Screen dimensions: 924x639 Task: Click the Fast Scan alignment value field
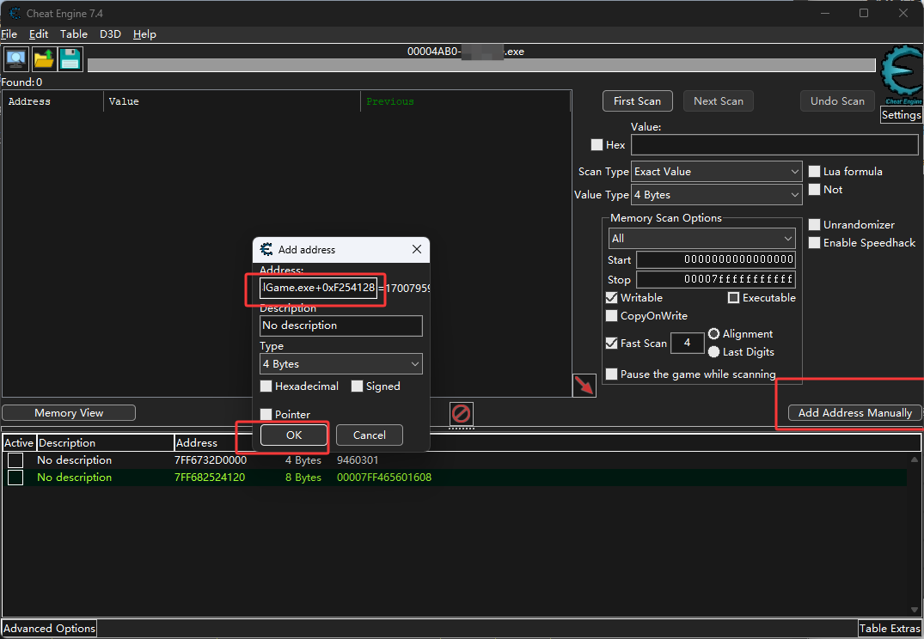[687, 343]
